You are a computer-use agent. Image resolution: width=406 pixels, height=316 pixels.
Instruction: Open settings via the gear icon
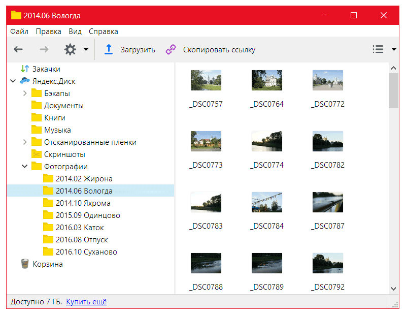coord(70,49)
